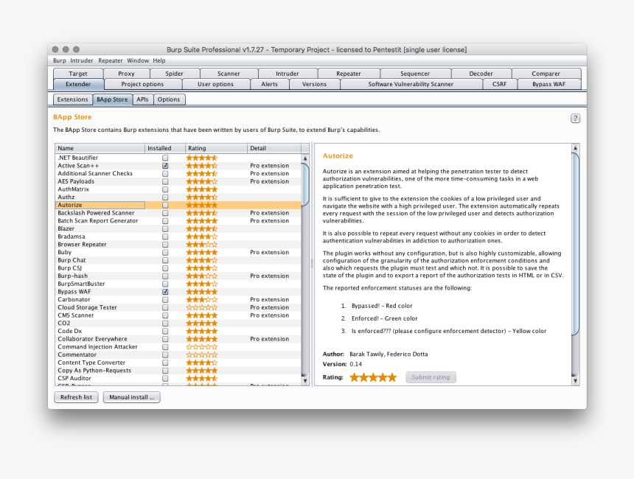
Task: Set a five-star rating for Autorize
Action: point(391,377)
